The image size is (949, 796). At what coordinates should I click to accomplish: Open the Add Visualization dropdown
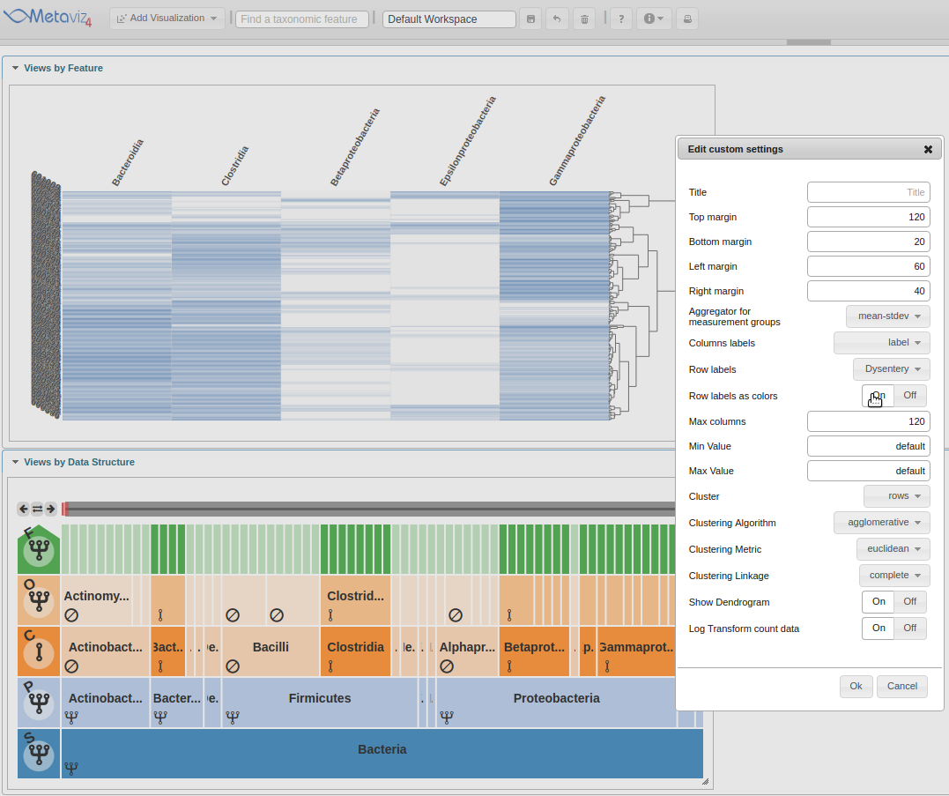(167, 19)
